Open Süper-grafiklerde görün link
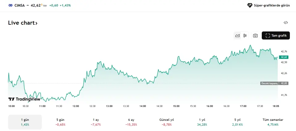This screenshot has width=296, height=131. point(271,5)
